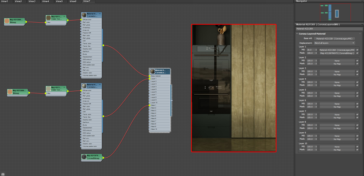Image resolution: width=364 pixels, height=176 pixels.
Task: Click the Layer 1 Mtl amount spinner arrows
Action: coord(316,50)
